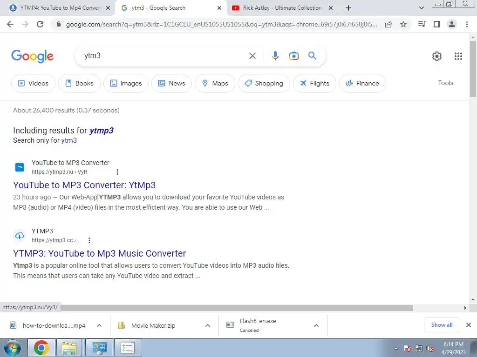Open a new browser tab
Image resolution: width=477 pixels, height=357 pixels.
coord(348,8)
